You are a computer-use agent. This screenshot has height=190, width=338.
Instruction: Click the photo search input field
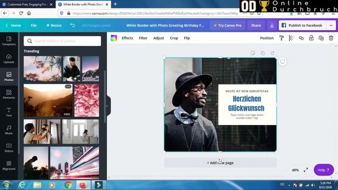(x=62, y=41)
